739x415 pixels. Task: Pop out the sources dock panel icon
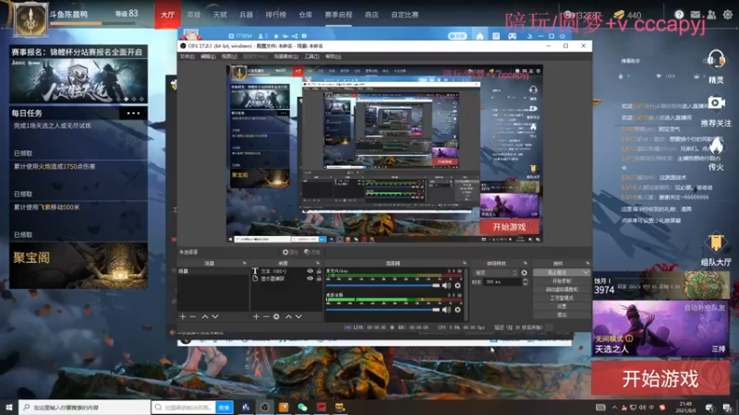coord(318,263)
